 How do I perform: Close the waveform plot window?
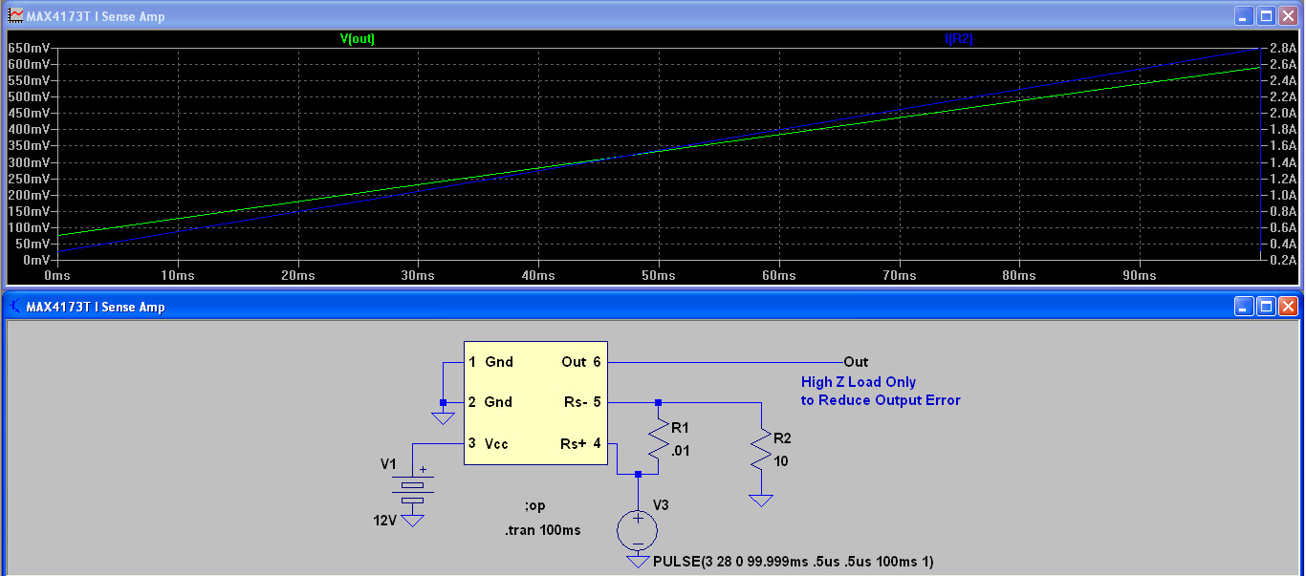click(1288, 16)
